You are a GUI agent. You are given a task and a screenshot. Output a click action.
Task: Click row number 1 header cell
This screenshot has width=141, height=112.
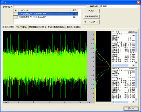[16, 14]
